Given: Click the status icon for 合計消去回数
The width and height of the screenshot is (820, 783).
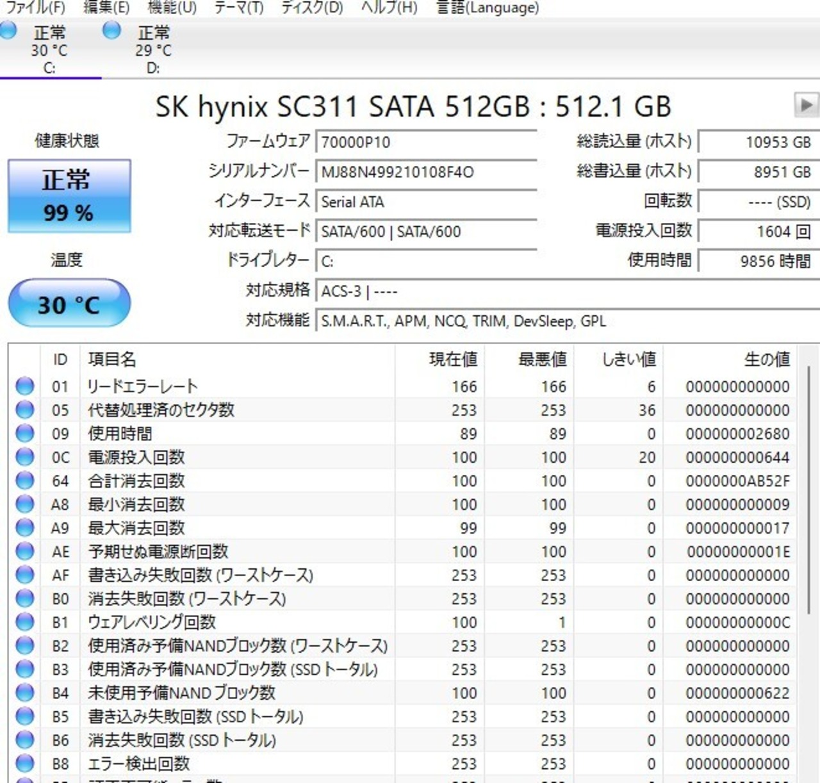Looking at the screenshot, I should coord(24,481).
